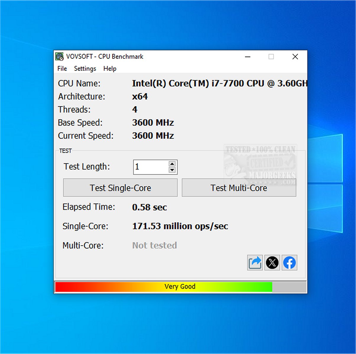Click the Single-Core label
The height and width of the screenshot is (354, 356).
(85, 226)
